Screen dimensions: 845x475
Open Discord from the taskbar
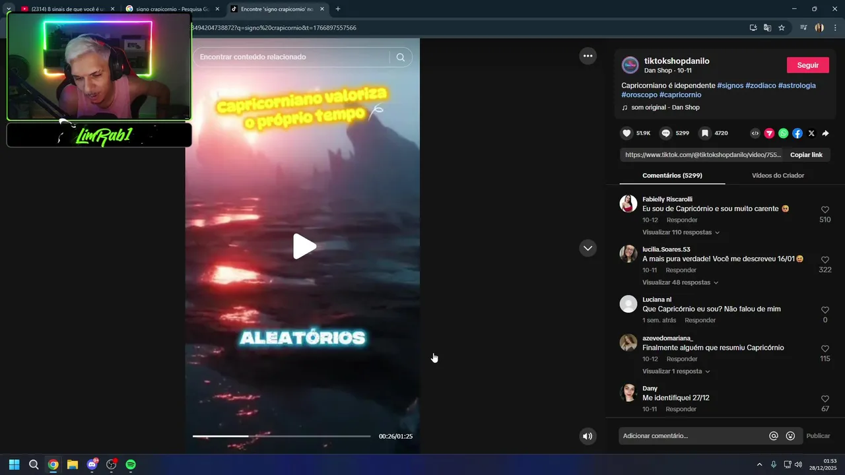pos(92,464)
